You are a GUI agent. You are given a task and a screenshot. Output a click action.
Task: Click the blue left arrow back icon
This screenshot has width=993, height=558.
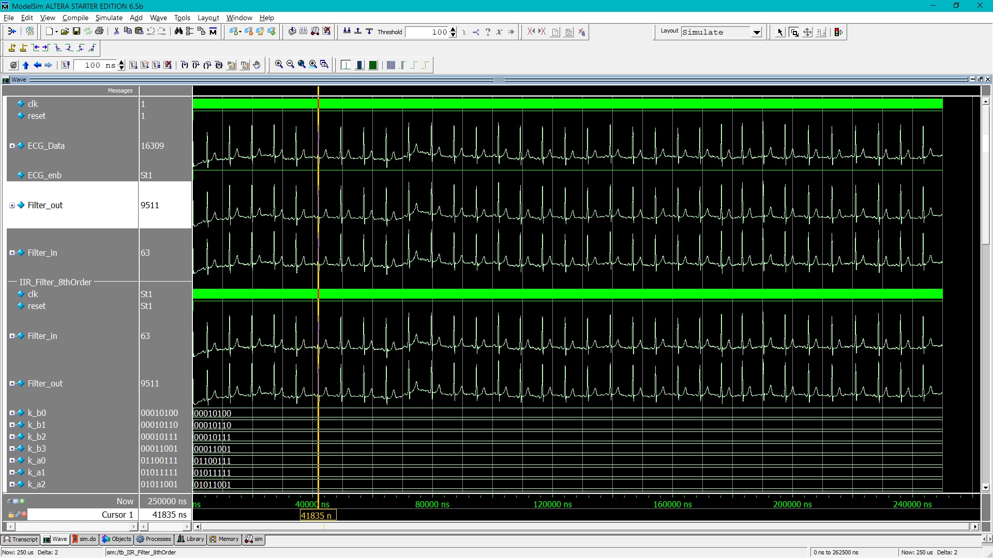37,65
